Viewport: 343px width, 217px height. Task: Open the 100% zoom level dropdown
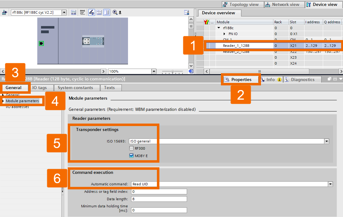pos(154,71)
